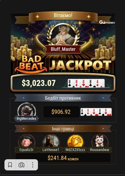Click the BigMercedes name label

point(27,118)
